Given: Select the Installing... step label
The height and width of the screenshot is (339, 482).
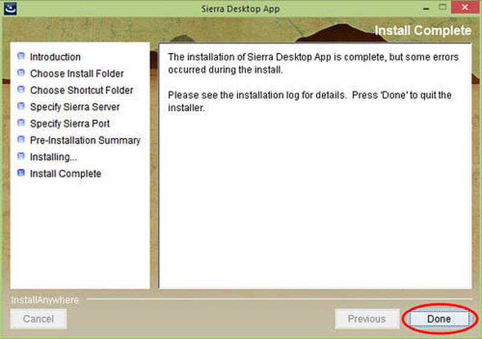Looking at the screenshot, I should pos(53,157).
